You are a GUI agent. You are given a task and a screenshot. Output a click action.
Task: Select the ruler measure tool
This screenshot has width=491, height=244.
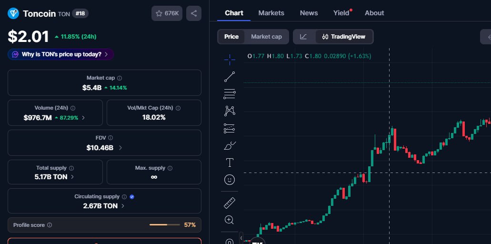click(230, 203)
